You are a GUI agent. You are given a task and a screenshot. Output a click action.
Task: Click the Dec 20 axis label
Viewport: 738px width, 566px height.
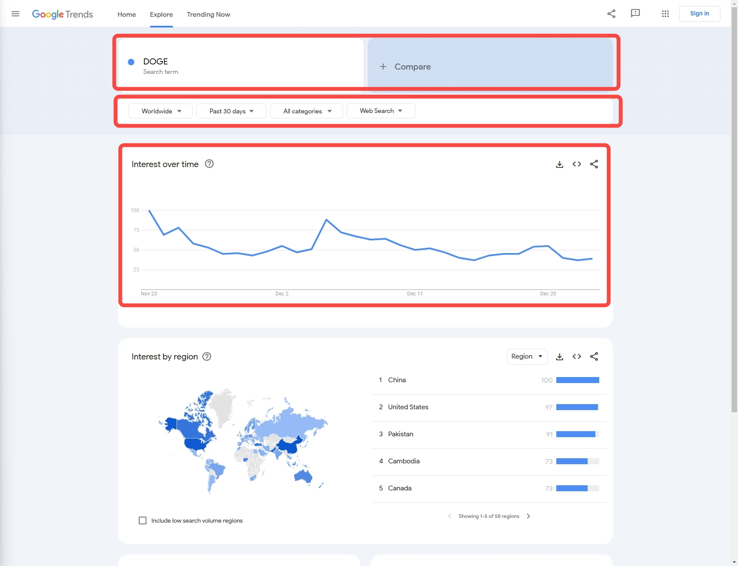point(548,294)
